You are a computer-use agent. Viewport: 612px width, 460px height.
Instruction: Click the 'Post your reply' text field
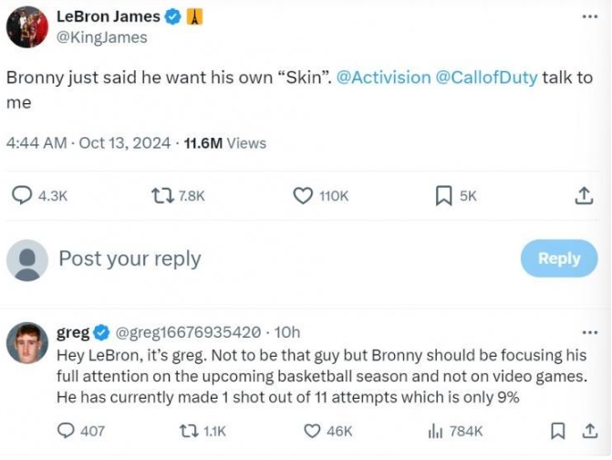tap(130, 258)
